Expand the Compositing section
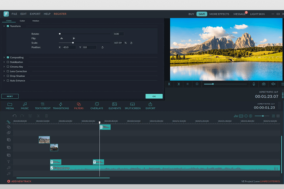Viewport: 284px width, 189px height. coord(4,57)
